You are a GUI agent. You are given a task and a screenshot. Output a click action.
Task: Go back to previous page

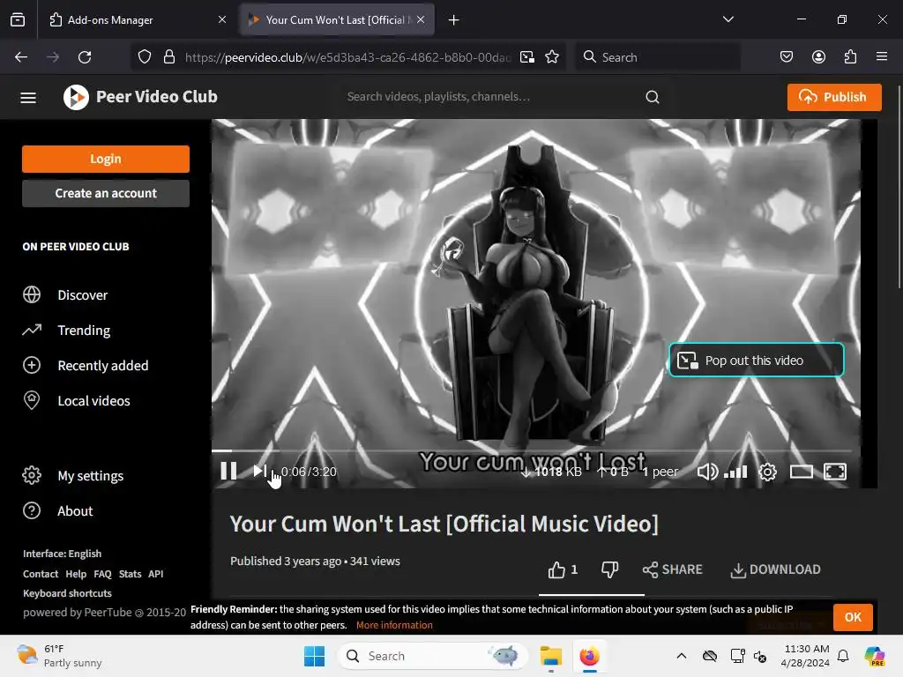[x=21, y=57]
